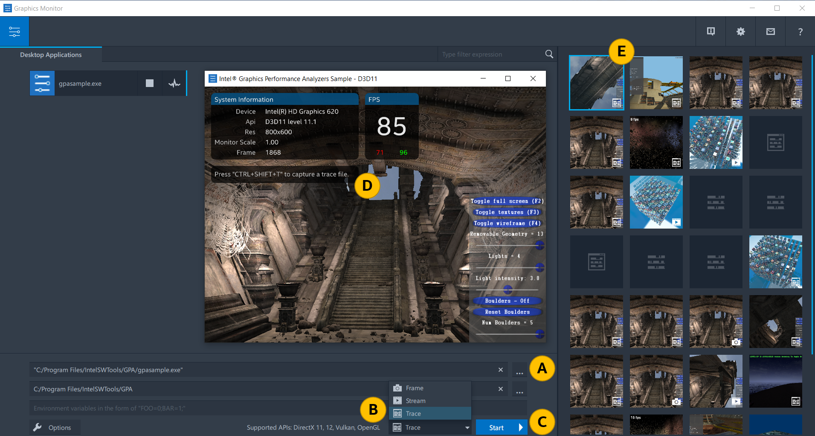Toggle wireframe (F4) in the sample
Image resolution: width=815 pixels, height=436 pixels.
click(507, 223)
